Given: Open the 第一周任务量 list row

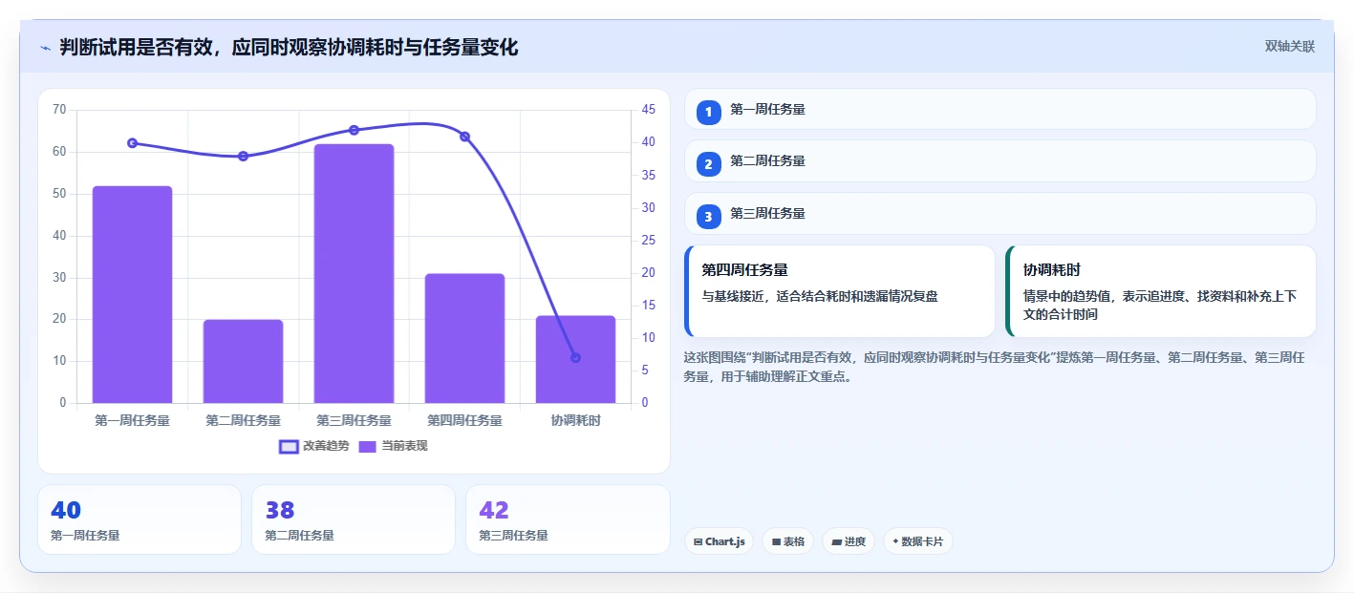Looking at the screenshot, I should (x=1000, y=109).
